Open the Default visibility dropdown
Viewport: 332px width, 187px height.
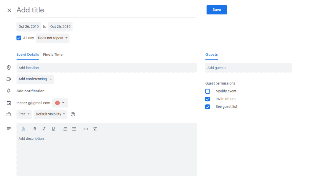[x=50, y=114]
